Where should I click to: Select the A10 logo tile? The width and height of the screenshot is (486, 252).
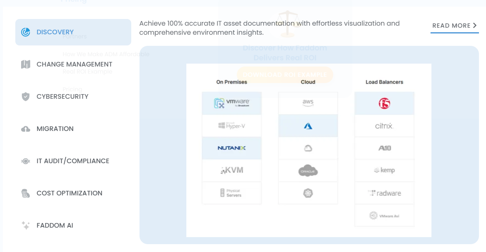tap(384, 148)
